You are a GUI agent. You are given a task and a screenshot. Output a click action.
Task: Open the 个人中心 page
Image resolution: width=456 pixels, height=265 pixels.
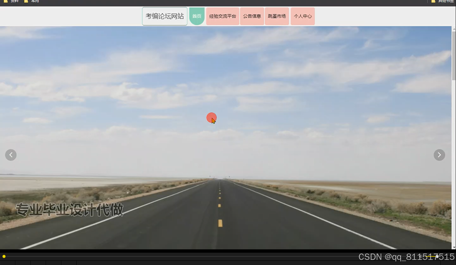click(303, 16)
